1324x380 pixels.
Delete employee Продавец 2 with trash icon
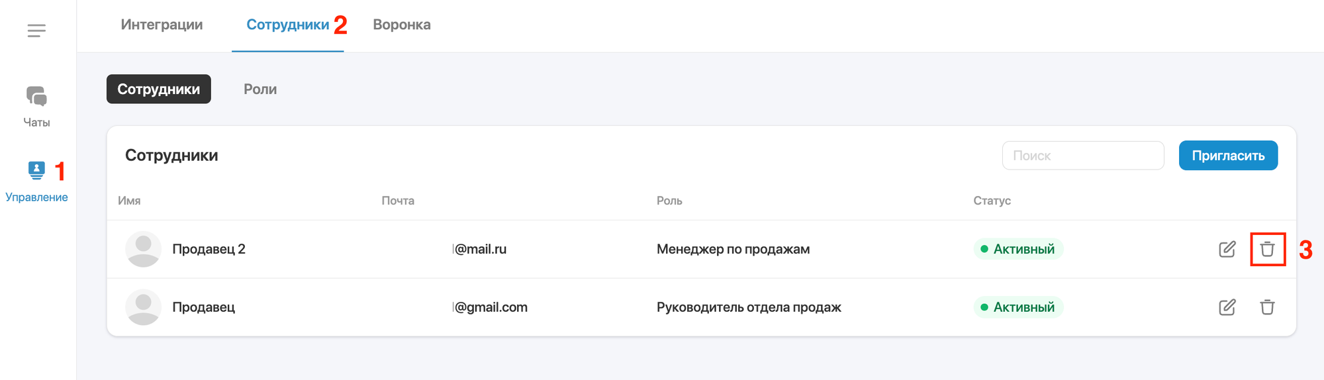[x=1267, y=249]
